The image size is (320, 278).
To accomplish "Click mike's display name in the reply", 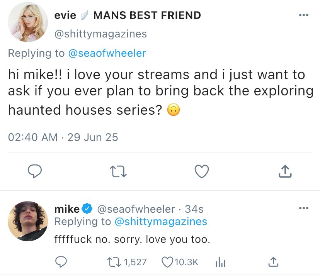I will 67,209.
